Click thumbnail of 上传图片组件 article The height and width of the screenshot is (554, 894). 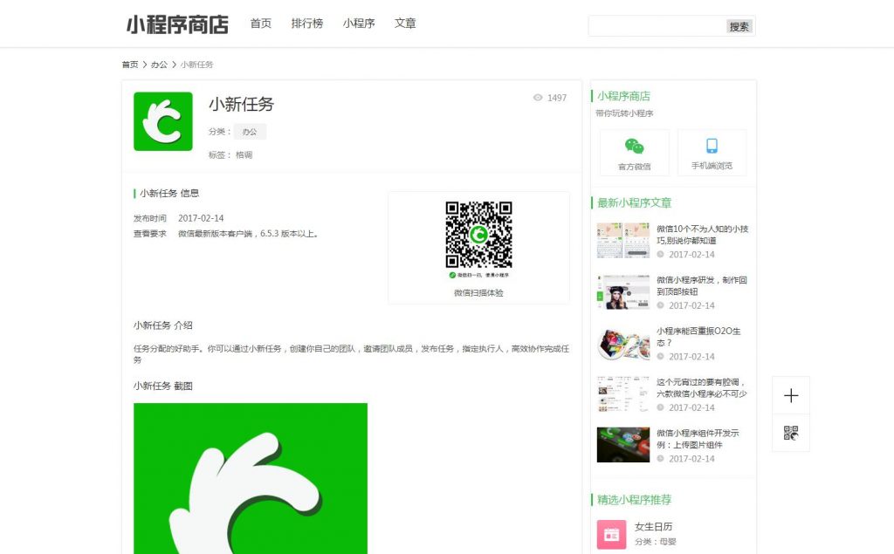[623, 445]
